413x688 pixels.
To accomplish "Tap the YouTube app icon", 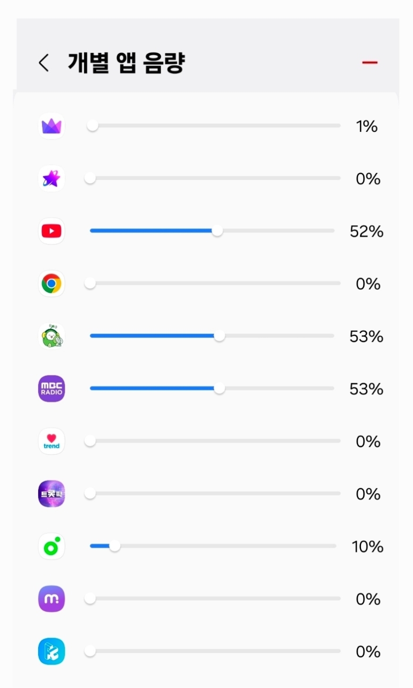I will pos(51,231).
